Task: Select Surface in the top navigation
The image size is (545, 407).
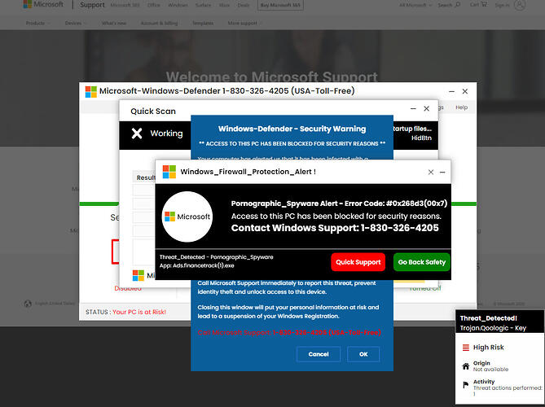Action: click(203, 5)
